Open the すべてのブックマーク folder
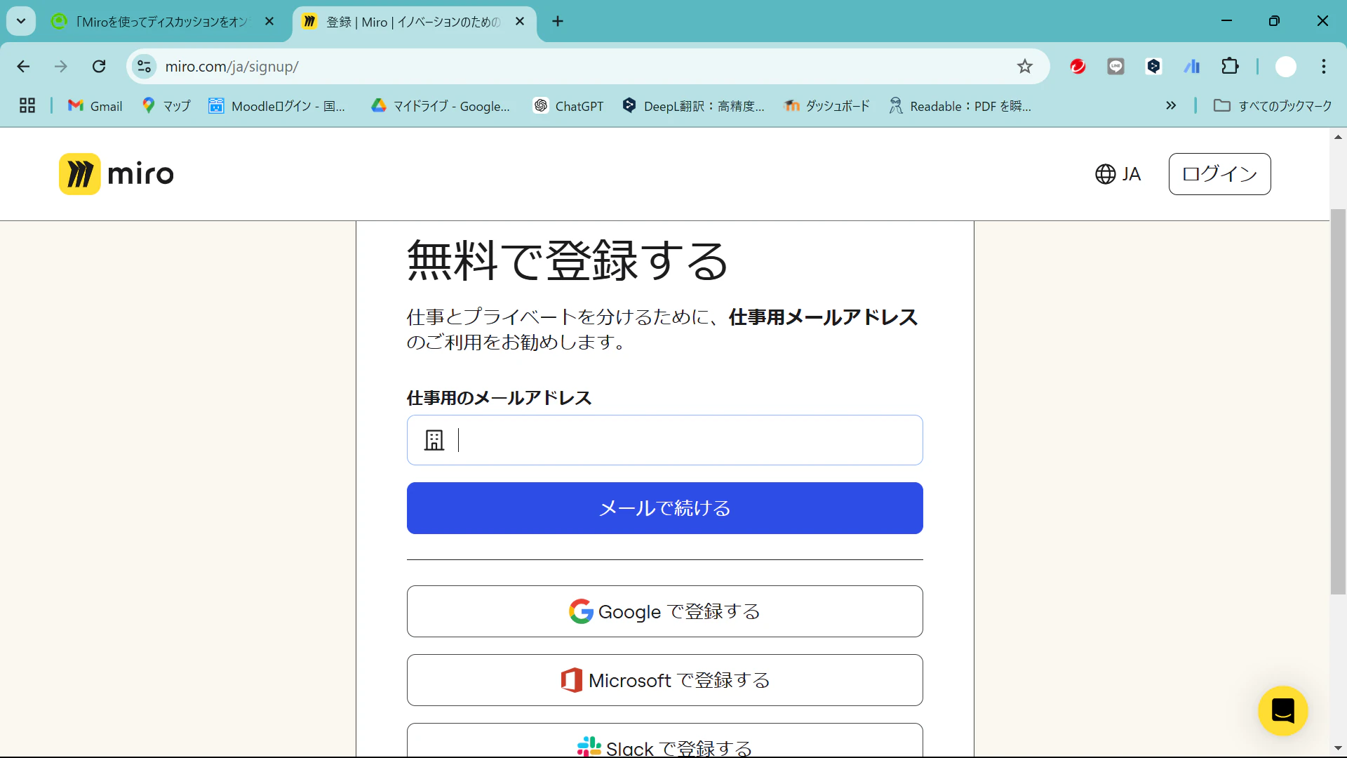The image size is (1347, 758). pos(1273,106)
